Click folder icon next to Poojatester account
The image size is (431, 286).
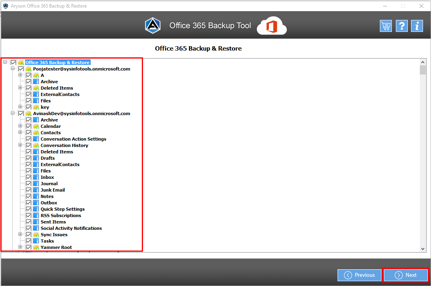(29, 69)
